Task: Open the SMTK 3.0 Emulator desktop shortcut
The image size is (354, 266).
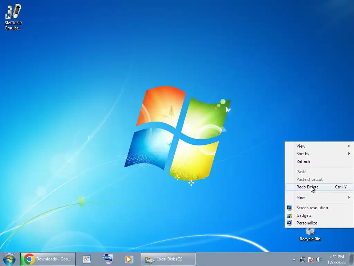Action: pos(13,17)
